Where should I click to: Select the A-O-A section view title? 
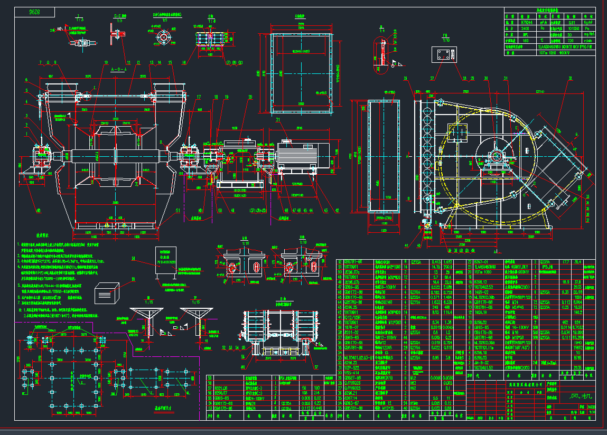coord(118,69)
